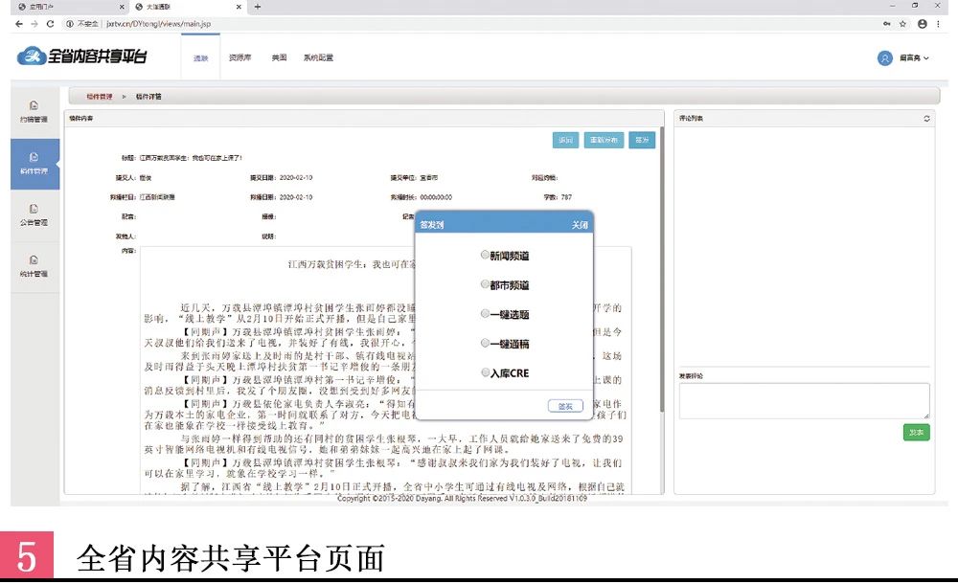This screenshot has height=584, width=958.
Task: Click the browser forward arrow
Action: click(34, 24)
